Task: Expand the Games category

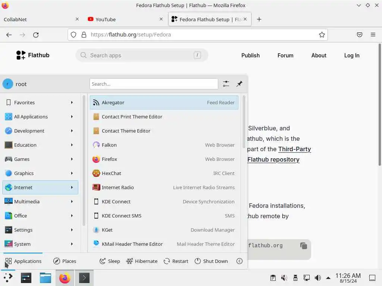Action: (x=40, y=159)
